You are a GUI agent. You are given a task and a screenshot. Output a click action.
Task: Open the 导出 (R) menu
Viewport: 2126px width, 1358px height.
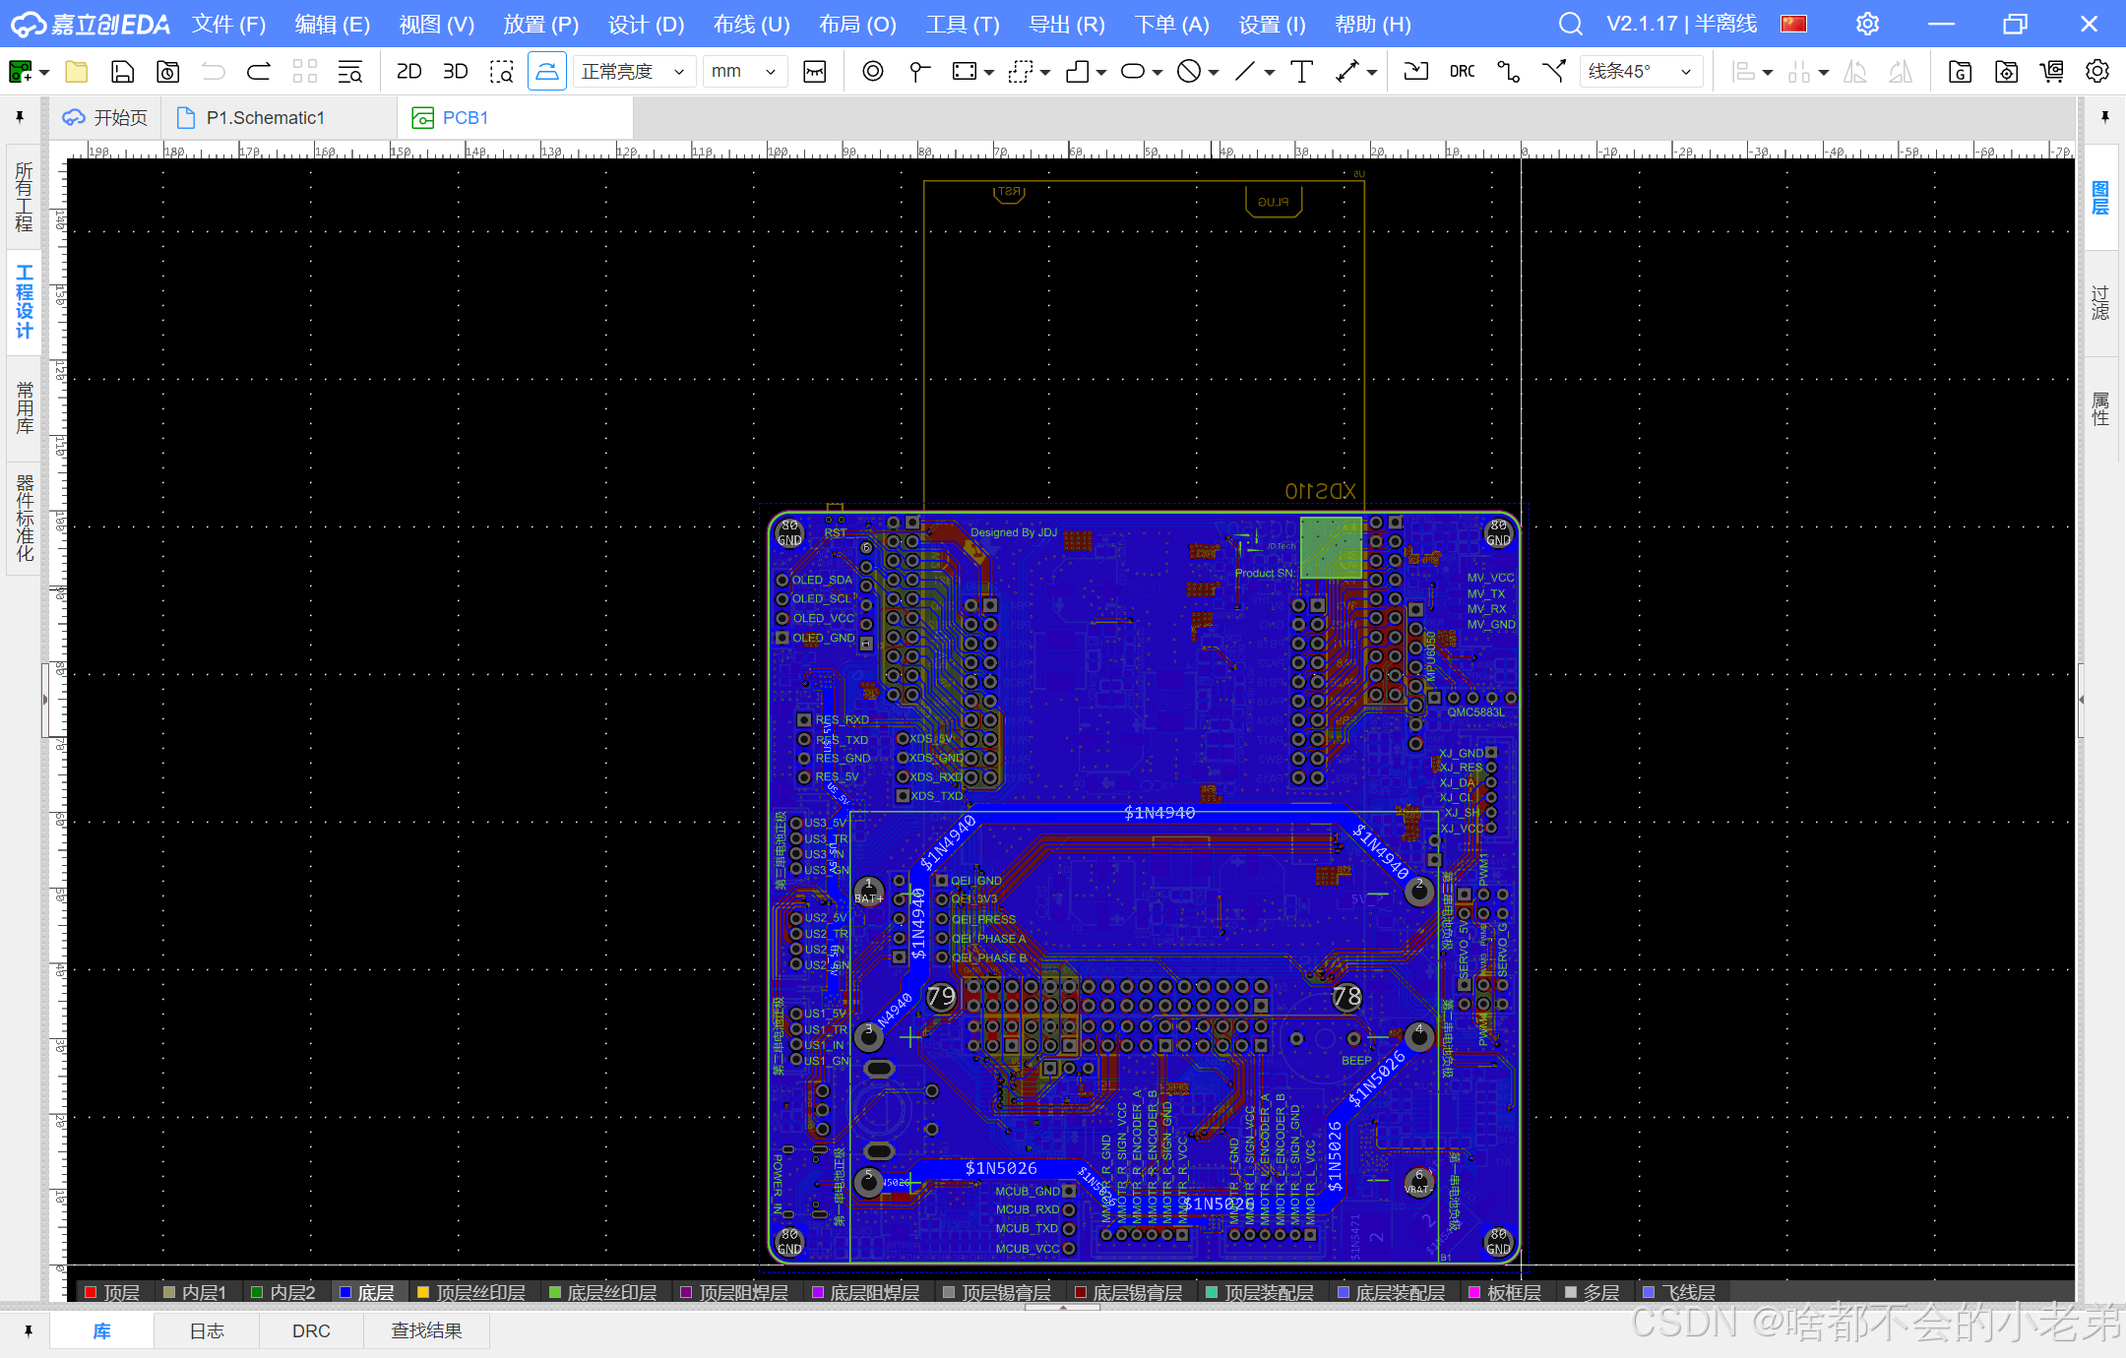coord(1067,25)
